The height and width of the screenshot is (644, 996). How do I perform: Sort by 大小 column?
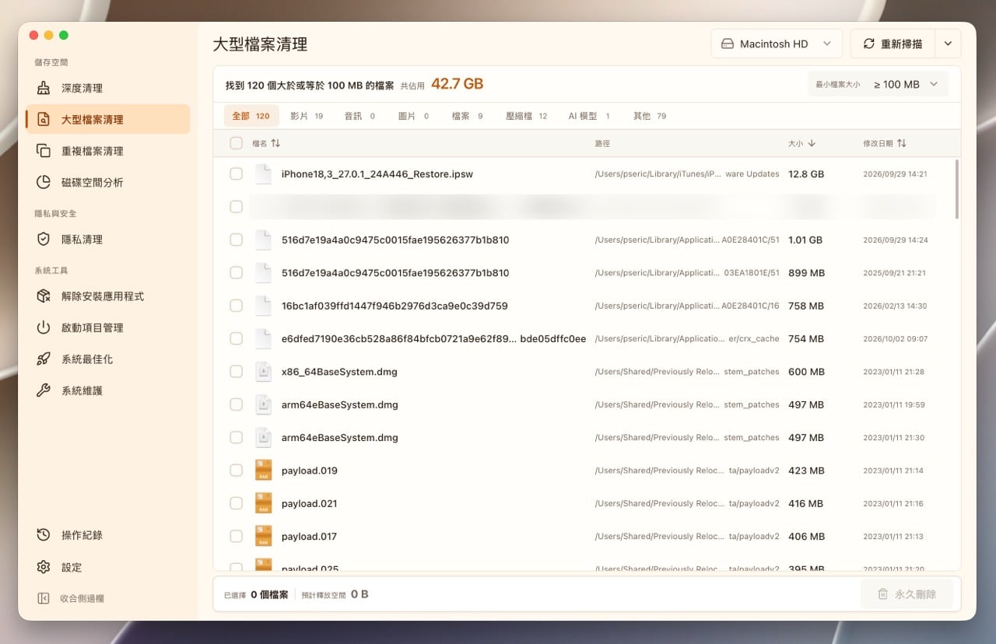tap(801, 143)
